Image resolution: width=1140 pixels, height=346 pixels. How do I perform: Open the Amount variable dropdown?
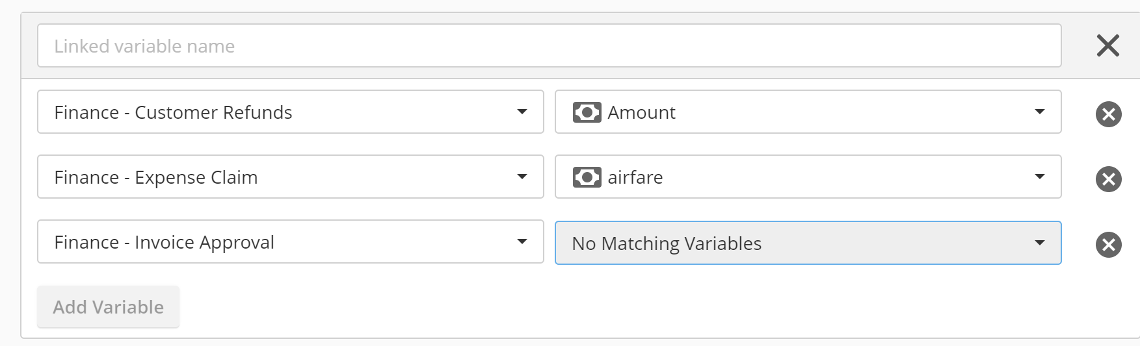click(808, 112)
